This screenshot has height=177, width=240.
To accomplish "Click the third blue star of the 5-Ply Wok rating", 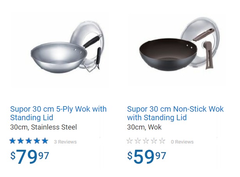I will 29,141.
